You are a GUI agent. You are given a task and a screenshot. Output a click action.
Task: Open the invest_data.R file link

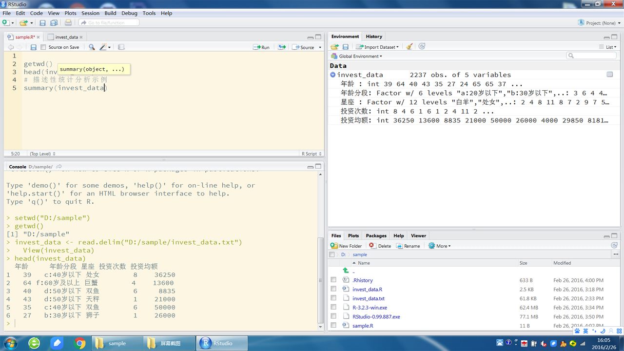(x=367, y=289)
